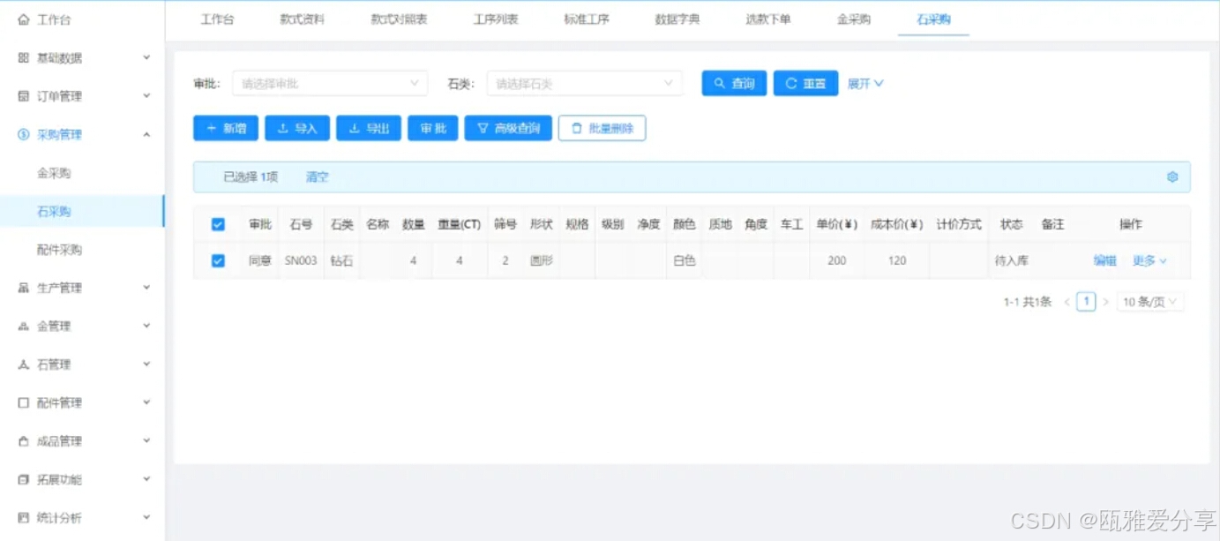The image size is (1220, 541).
Task: Click the 圆形 shape cell
Action: click(x=541, y=260)
